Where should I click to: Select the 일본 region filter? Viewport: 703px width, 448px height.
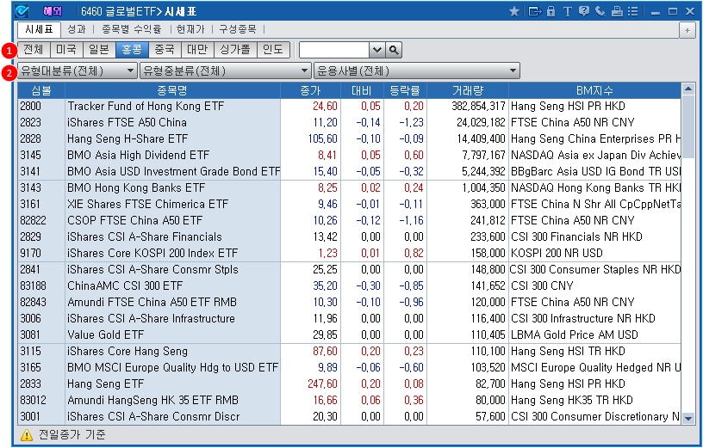tap(99, 49)
